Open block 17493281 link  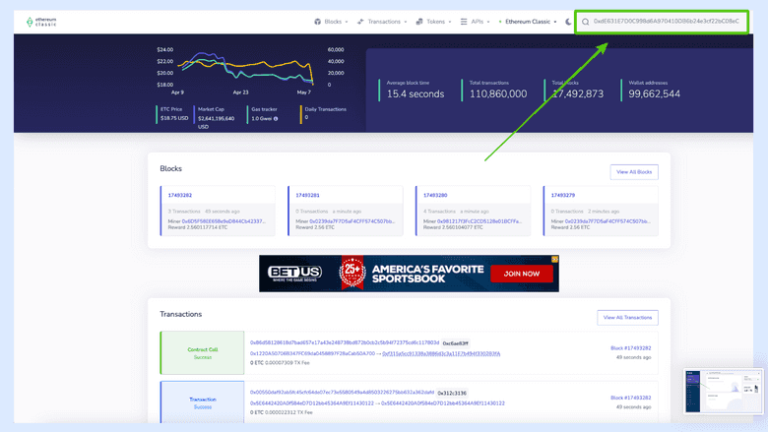click(x=307, y=195)
